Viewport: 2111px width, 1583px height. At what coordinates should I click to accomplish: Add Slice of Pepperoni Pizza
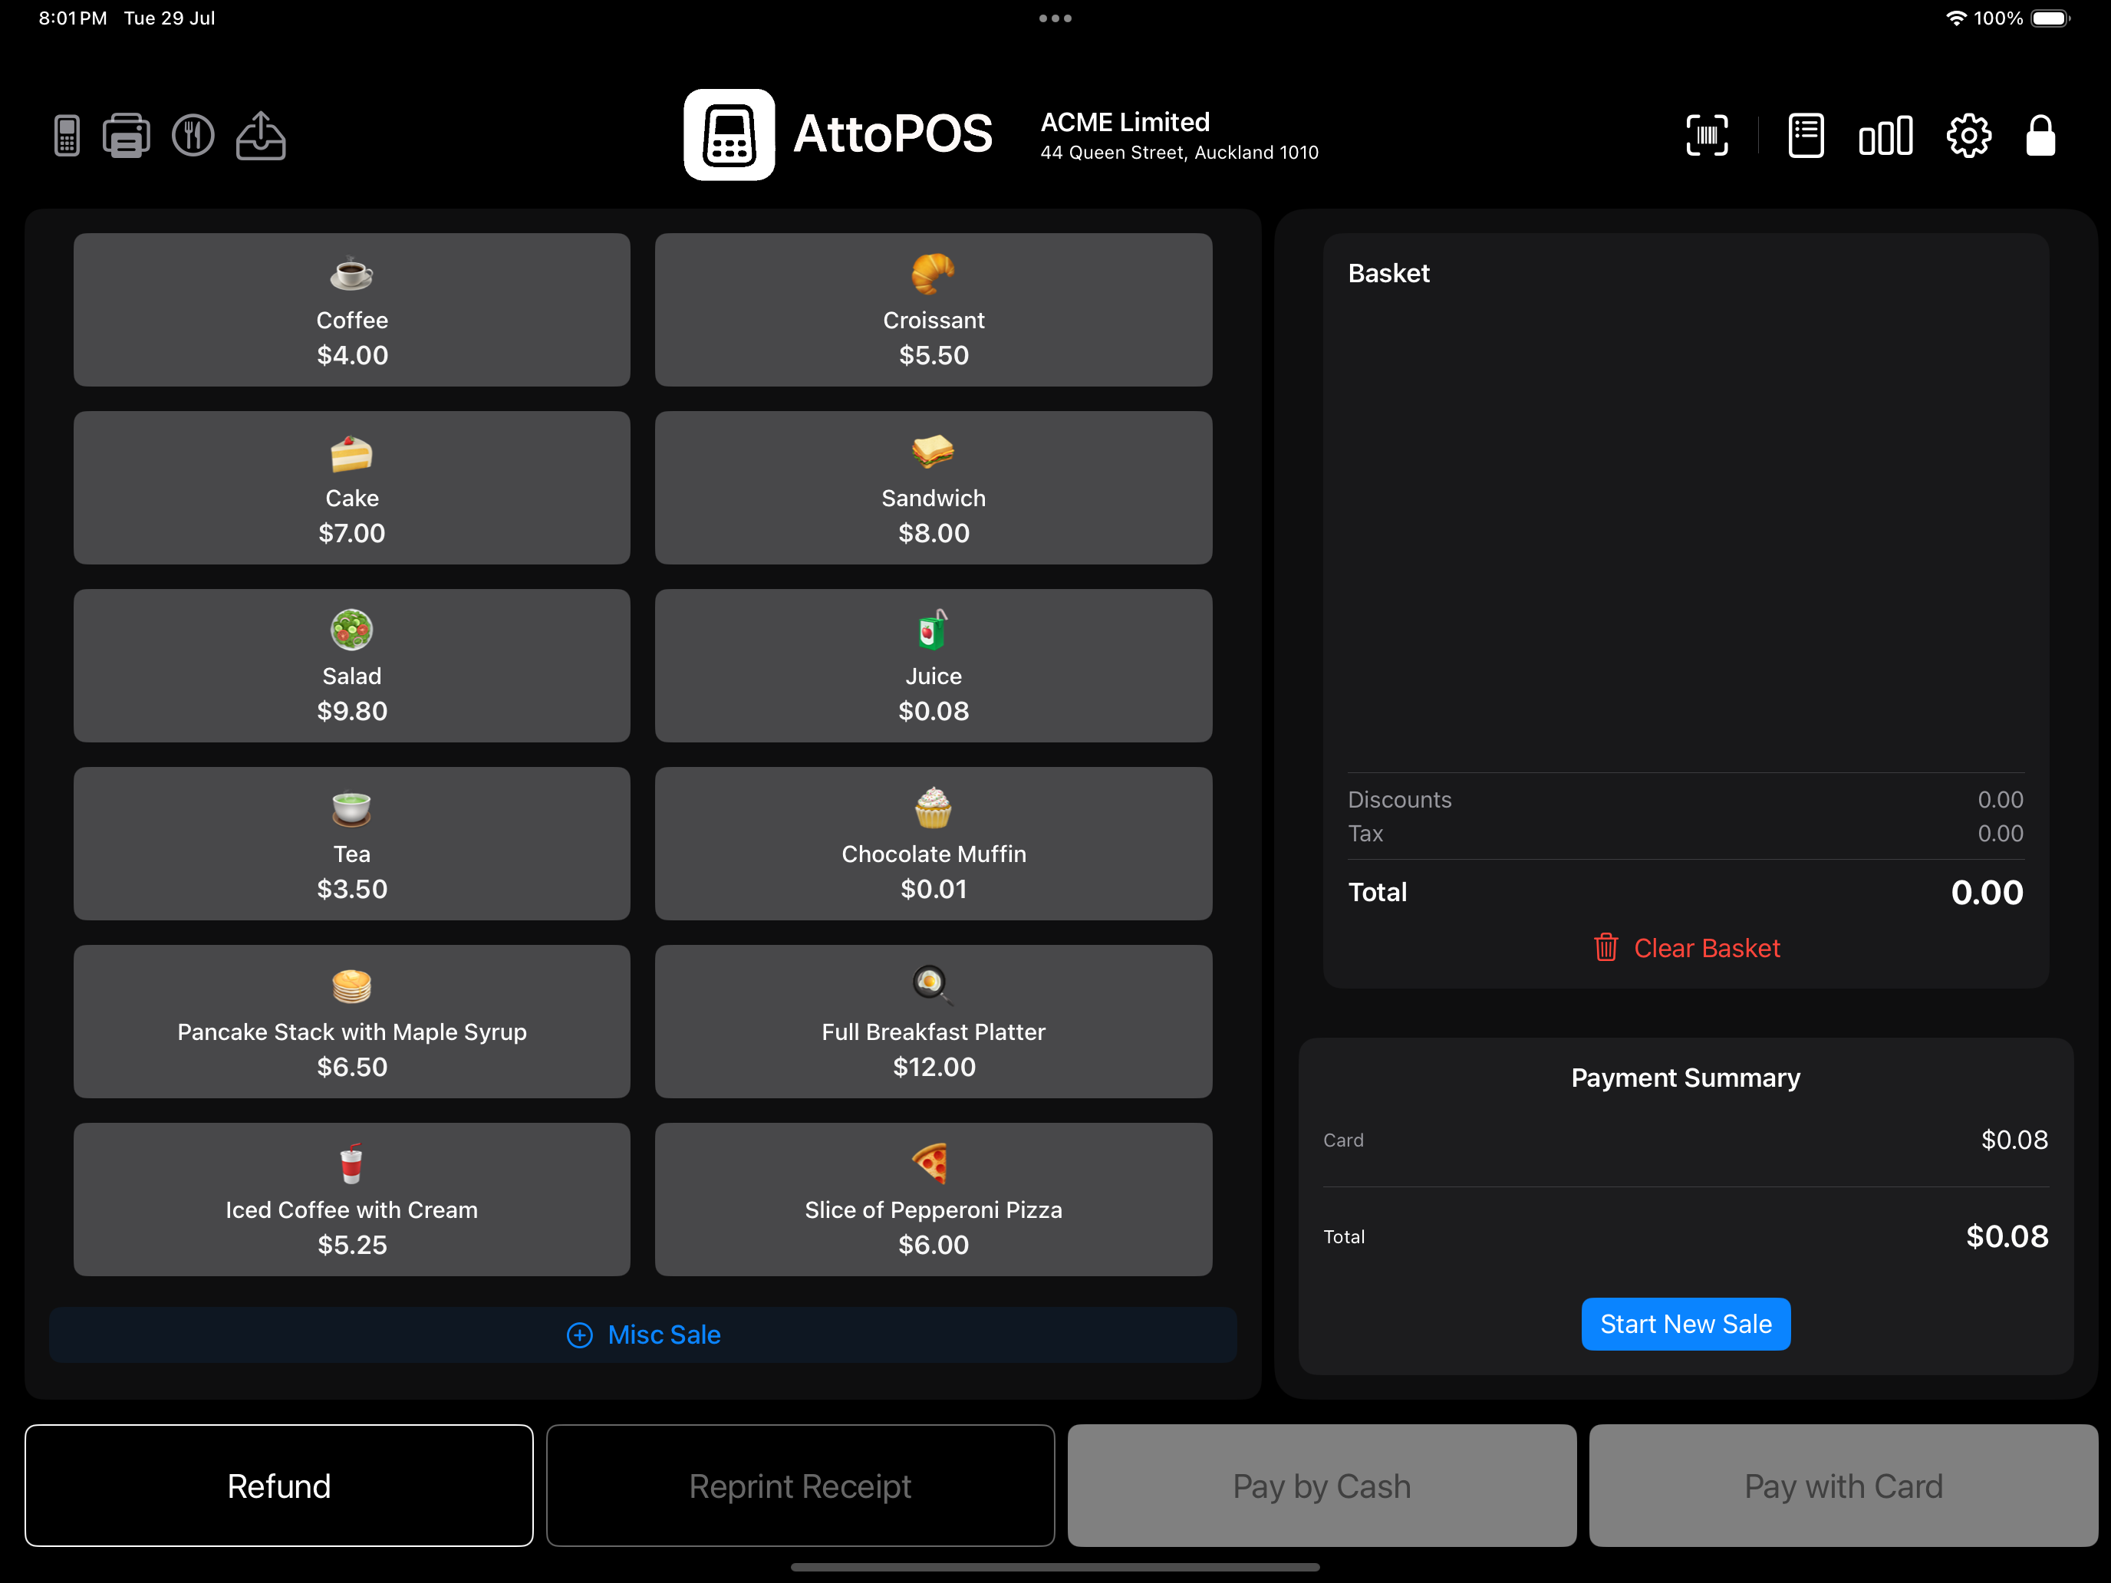(x=934, y=1200)
